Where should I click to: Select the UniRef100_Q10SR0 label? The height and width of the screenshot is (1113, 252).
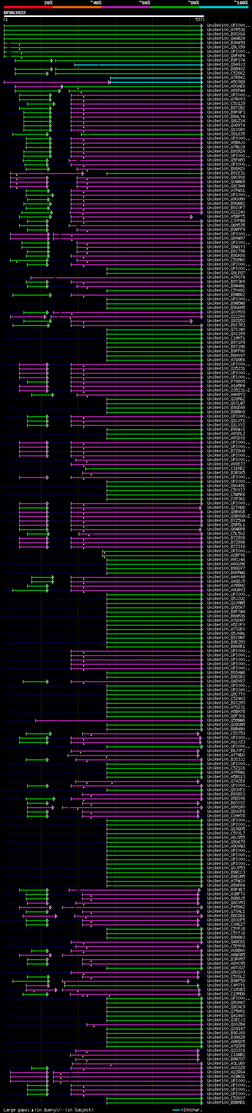pyautogui.click(x=226, y=130)
